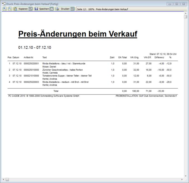Click the window icon in title bar
189x183 pixels.
[4, 4]
